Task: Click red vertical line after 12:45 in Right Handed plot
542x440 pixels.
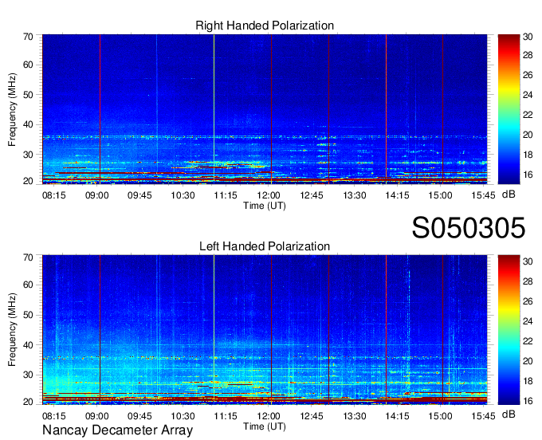Action: 328,109
